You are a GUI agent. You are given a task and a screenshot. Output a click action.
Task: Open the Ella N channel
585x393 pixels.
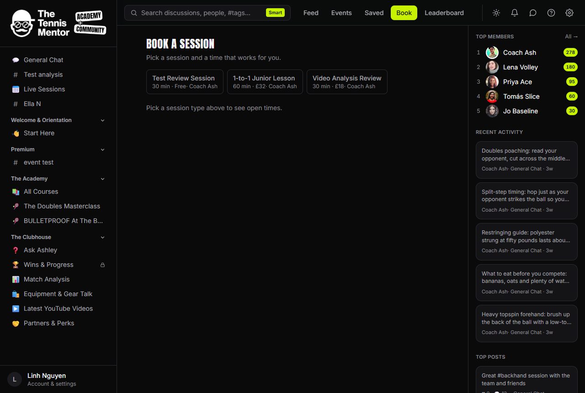[58, 104]
